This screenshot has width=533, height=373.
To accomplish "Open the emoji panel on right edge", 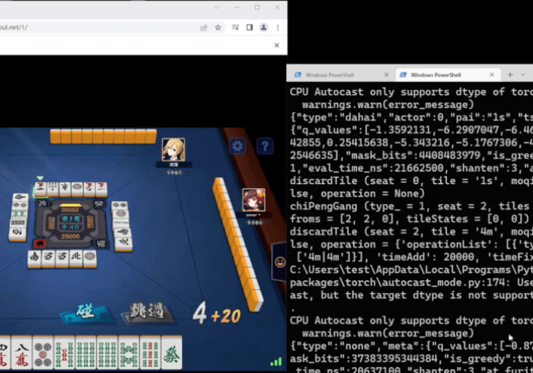I will coord(279,262).
